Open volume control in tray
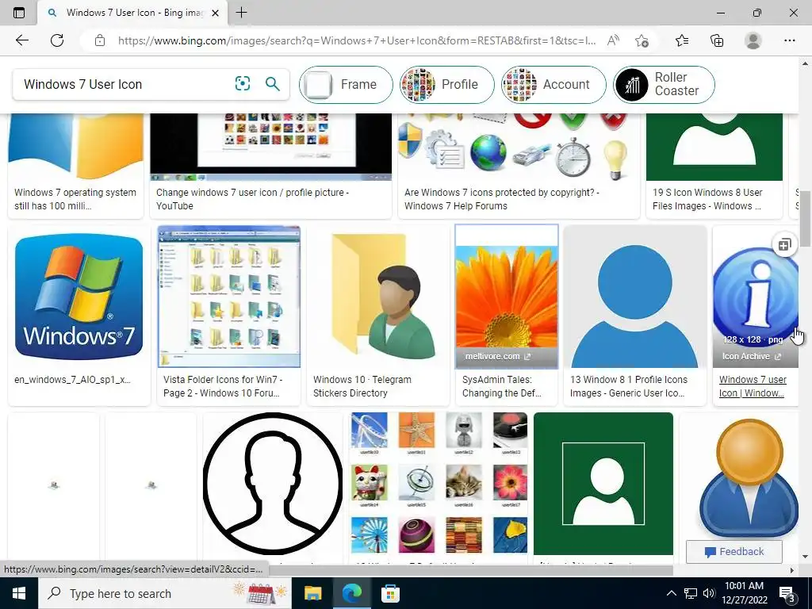The width and height of the screenshot is (812, 609). (x=709, y=593)
